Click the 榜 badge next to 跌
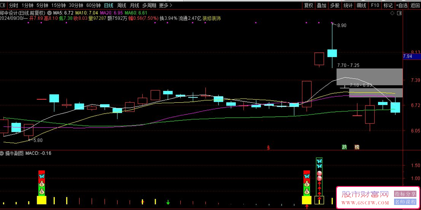Viewport: 421px width, 210px height. pos(357,147)
